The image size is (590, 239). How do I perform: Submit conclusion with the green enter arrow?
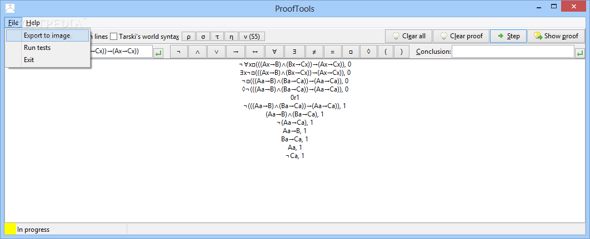pos(580,53)
